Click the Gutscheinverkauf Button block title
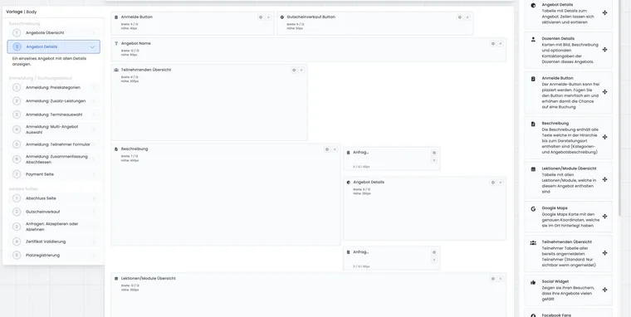 pos(311,17)
